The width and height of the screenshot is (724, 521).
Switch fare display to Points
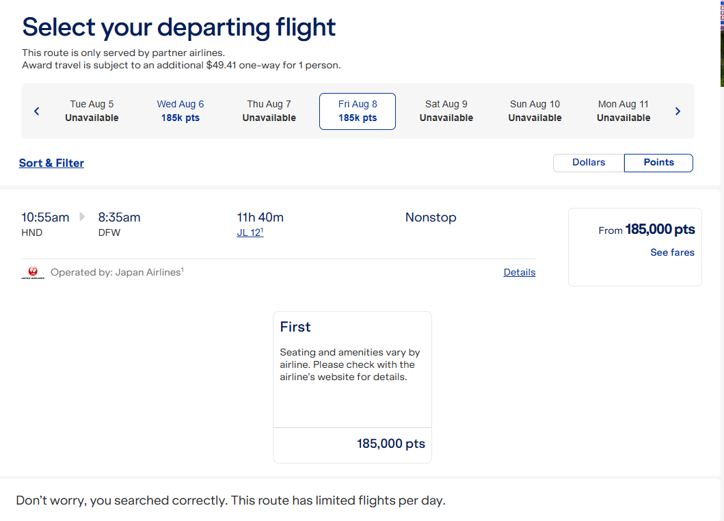(658, 163)
